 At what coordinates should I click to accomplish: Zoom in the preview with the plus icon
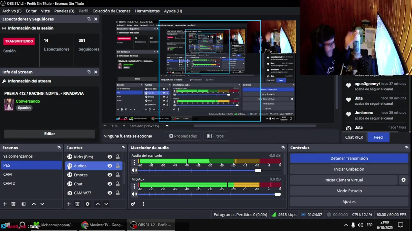124,126
